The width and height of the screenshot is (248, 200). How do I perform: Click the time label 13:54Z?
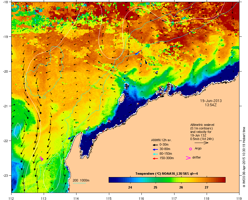[211, 105]
